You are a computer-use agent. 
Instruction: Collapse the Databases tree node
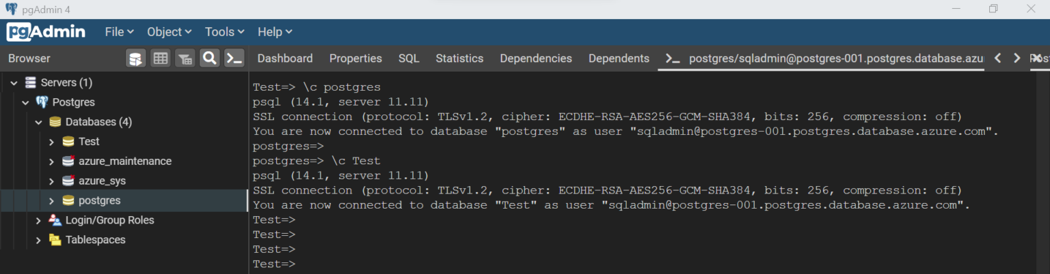38,123
